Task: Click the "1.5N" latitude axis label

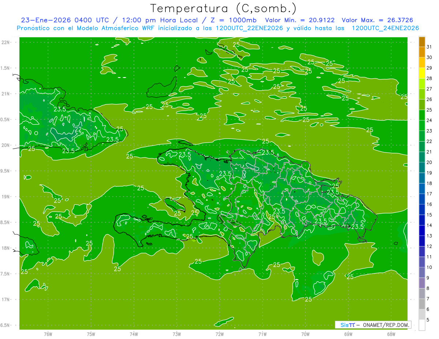Action: pos(5,68)
